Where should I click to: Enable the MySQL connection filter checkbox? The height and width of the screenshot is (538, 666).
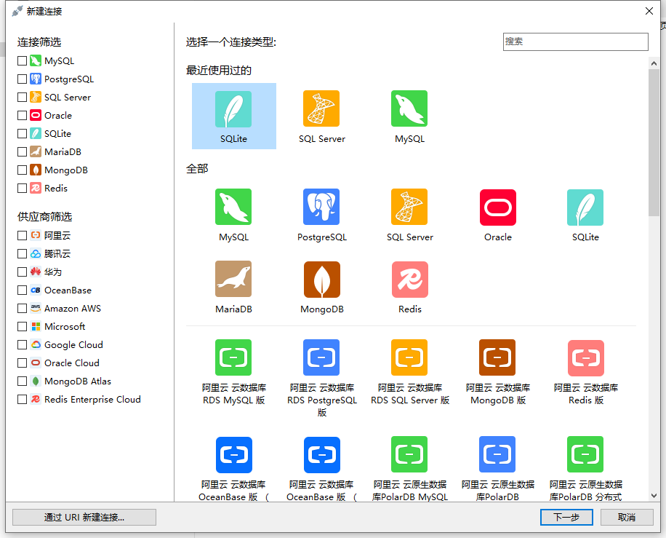point(22,61)
